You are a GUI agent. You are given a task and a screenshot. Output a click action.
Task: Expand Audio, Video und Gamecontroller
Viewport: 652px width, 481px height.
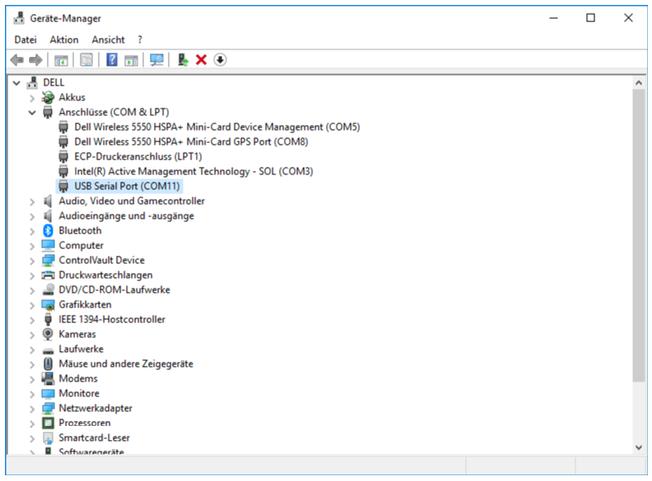32,202
